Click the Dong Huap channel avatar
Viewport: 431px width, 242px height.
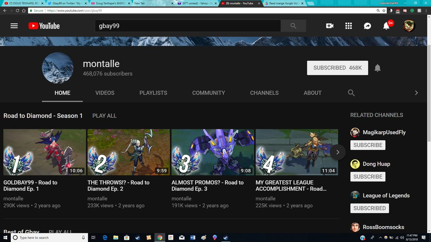(x=355, y=164)
